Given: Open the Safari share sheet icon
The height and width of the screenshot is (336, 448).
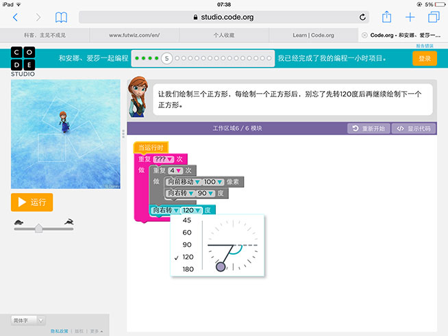Looking at the screenshot, I should (387, 17).
